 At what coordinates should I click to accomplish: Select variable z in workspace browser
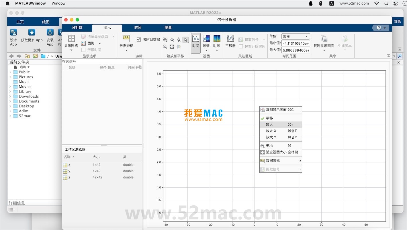pyautogui.click(x=102, y=177)
